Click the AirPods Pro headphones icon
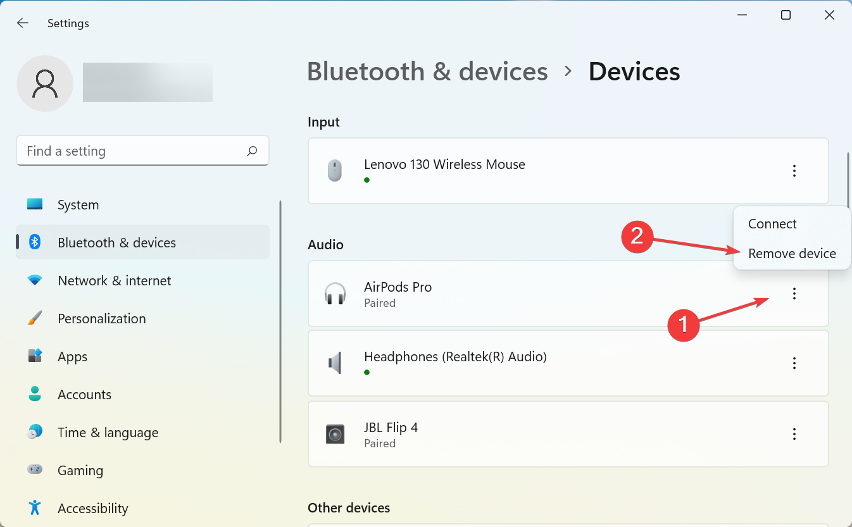 point(335,294)
